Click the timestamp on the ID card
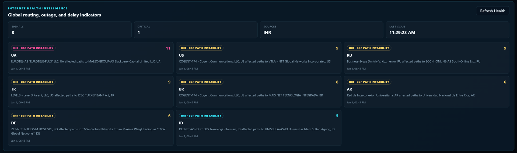The width and height of the screenshot is (517, 153). pos(188,136)
